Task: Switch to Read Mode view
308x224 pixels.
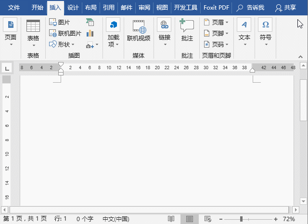Action: tap(171, 219)
